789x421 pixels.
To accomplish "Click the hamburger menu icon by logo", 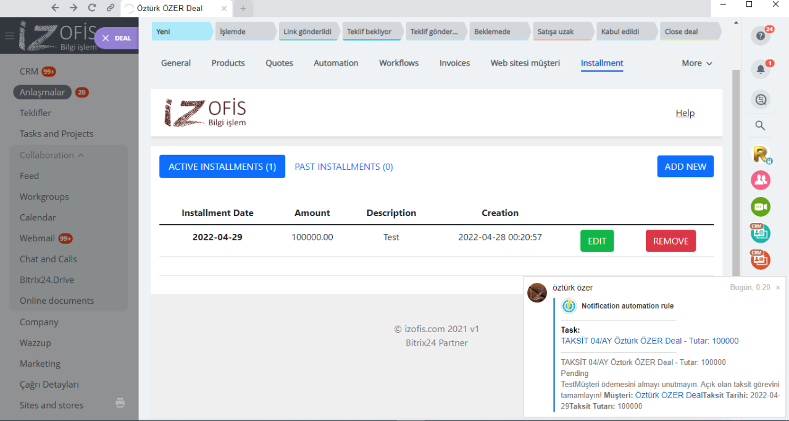I will tap(9, 36).
